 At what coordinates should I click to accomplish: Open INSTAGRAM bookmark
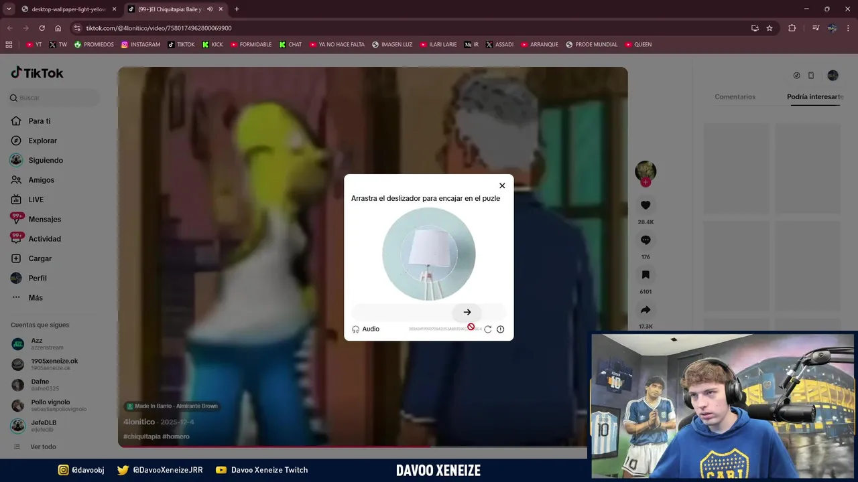coord(141,45)
